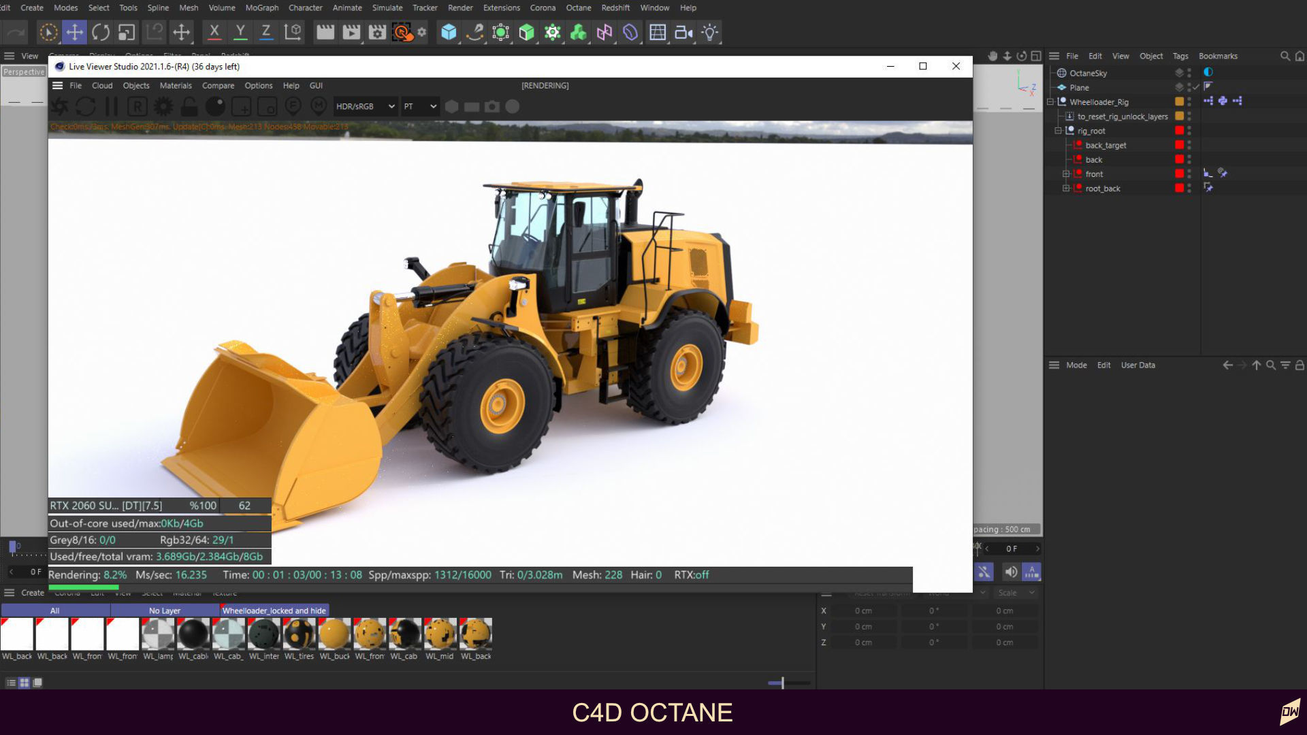Add a Camera object icon
Screen dimensions: 1307x735
point(683,32)
